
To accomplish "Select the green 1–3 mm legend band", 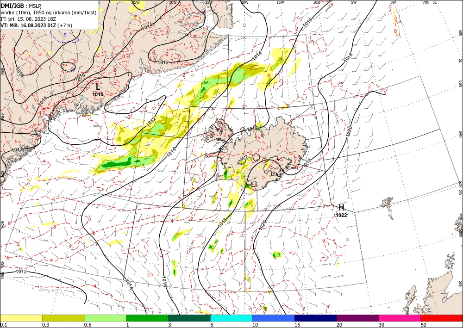I will pyautogui.click(x=147, y=318).
